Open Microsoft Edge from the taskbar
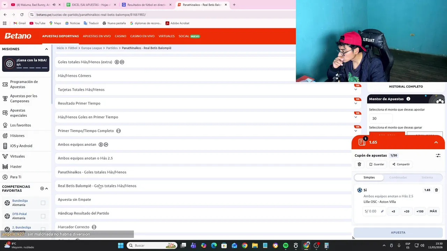The height and width of the screenshot is (251, 447). pyautogui.click(x=214, y=245)
